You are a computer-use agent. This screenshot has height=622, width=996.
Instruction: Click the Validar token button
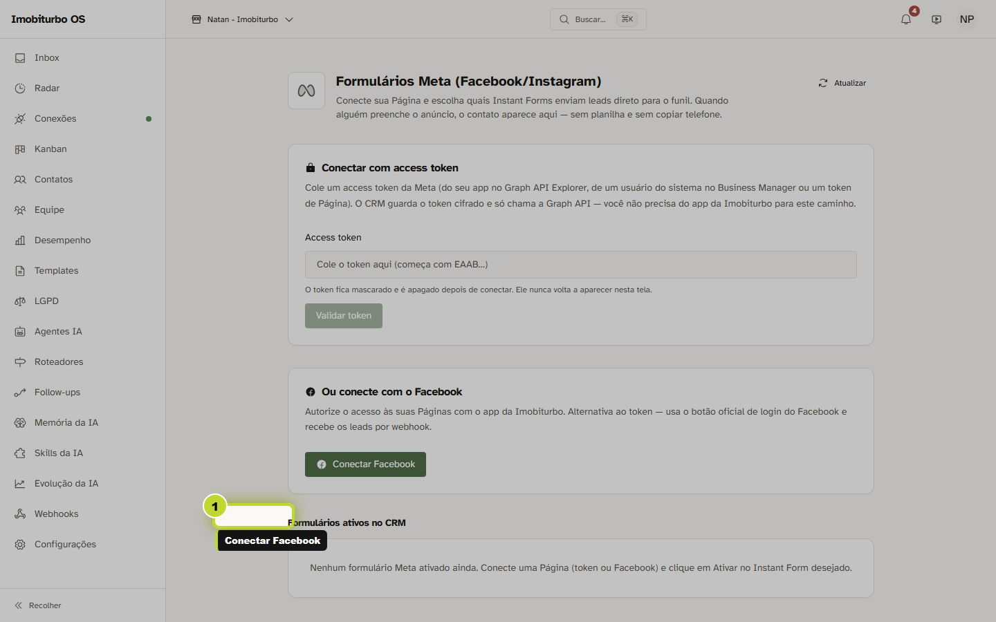[x=344, y=316]
